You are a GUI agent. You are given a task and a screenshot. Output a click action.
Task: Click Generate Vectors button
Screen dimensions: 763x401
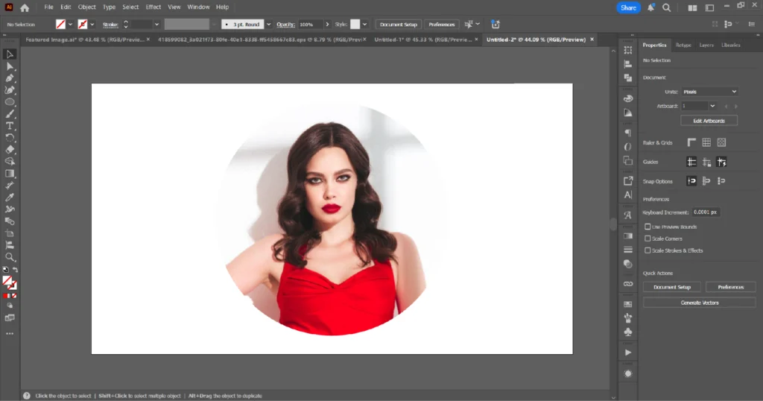click(699, 303)
